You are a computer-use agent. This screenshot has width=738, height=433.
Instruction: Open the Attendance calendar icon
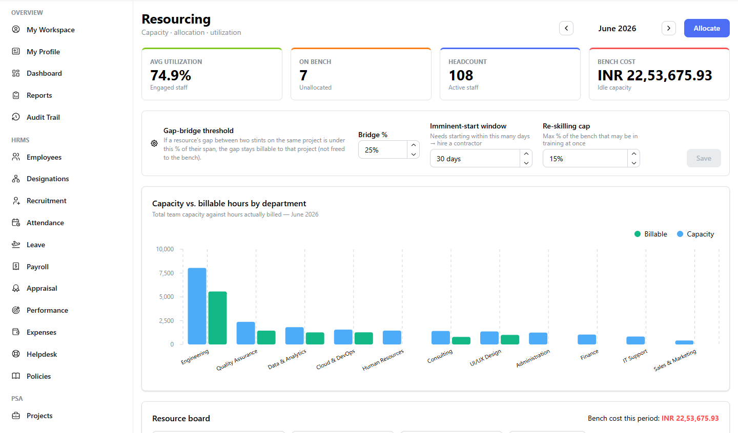pos(16,223)
